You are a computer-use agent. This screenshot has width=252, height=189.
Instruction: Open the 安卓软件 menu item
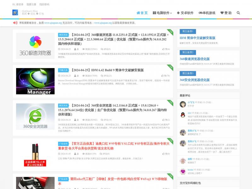(x=185, y=13)
